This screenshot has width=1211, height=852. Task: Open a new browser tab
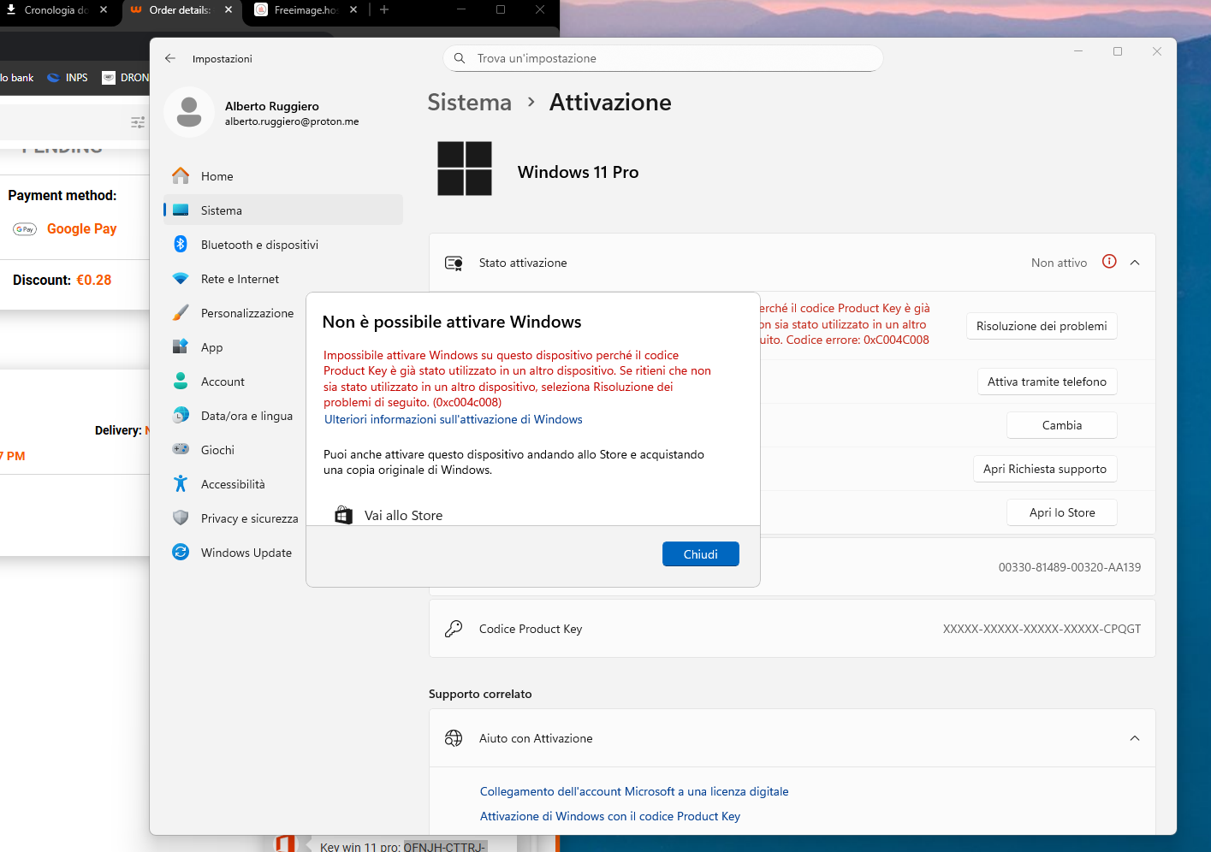tap(384, 9)
